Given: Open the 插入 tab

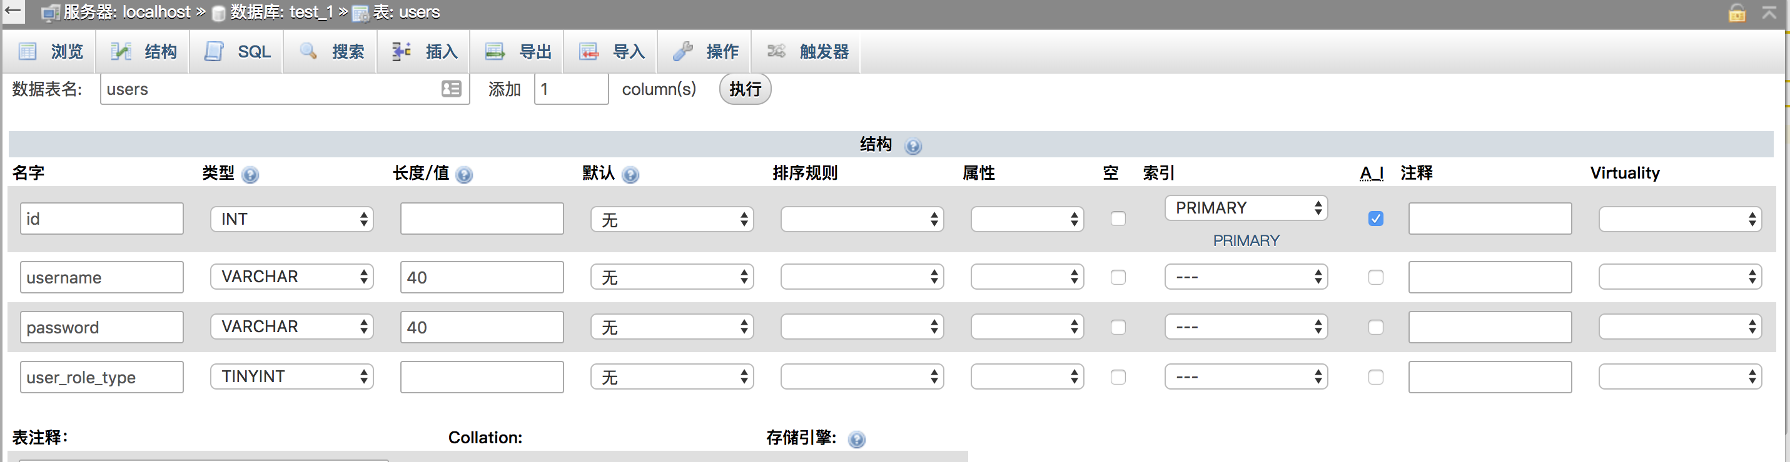Looking at the screenshot, I should tap(424, 51).
